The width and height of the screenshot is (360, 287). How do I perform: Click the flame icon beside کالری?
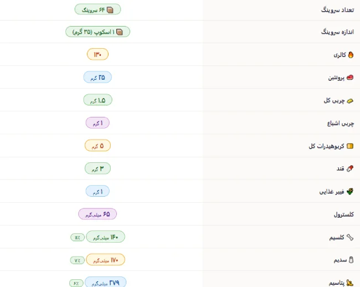[x=351, y=55]
